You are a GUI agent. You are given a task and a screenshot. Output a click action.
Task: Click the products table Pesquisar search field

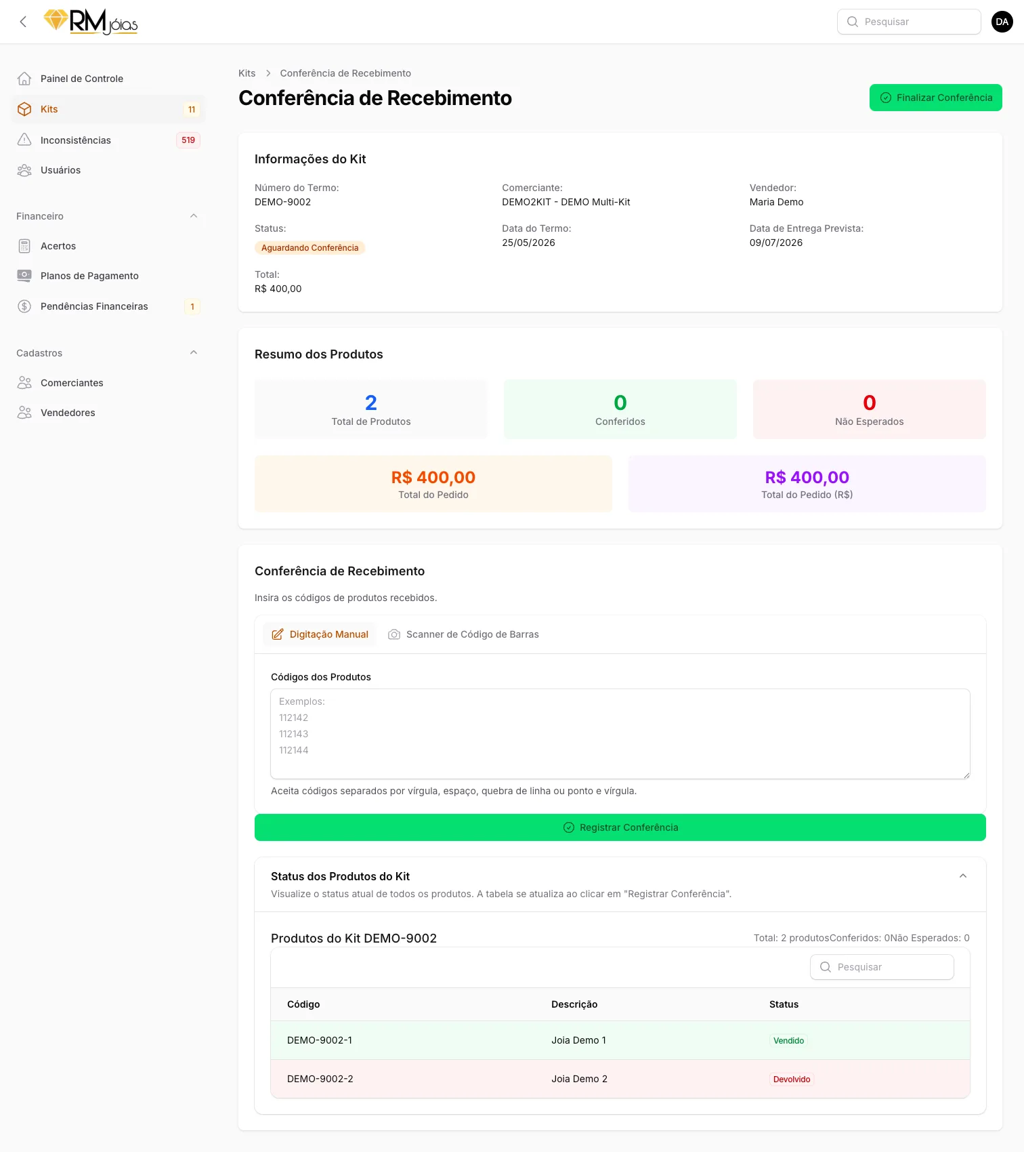coord(882,967)
